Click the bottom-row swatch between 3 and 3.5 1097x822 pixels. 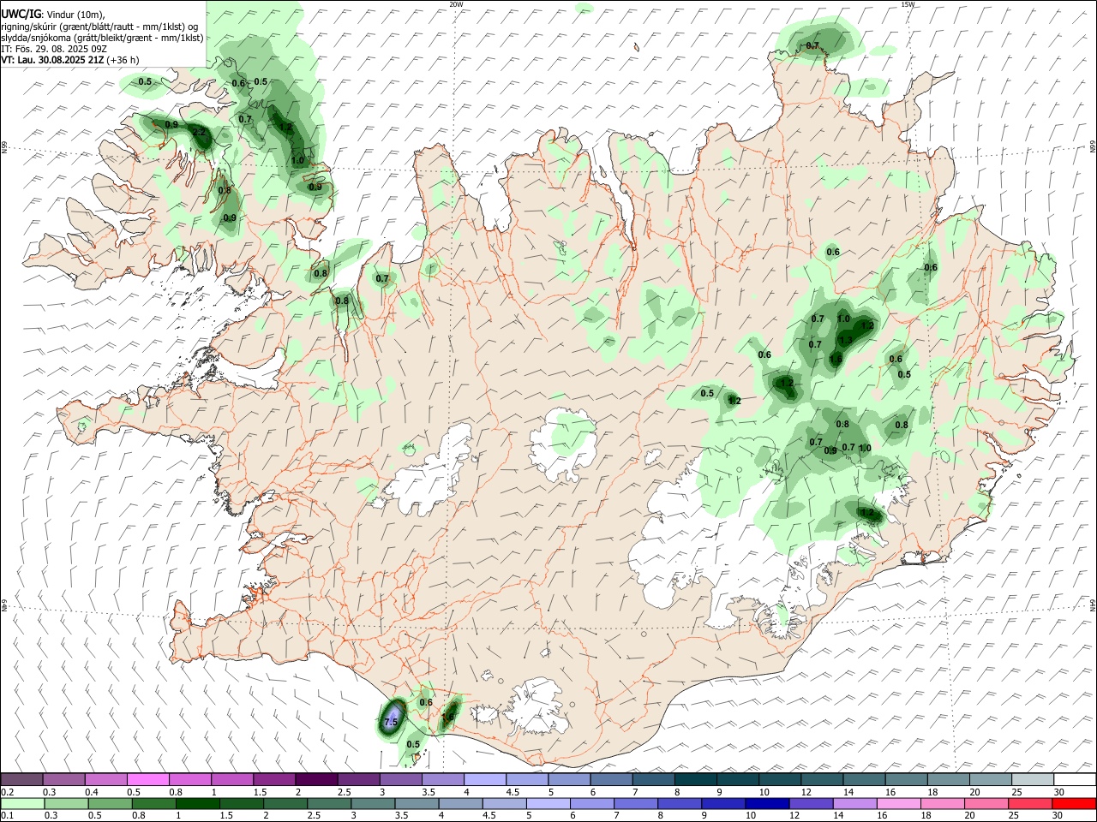pyautogui.click(x=373, y=803)
